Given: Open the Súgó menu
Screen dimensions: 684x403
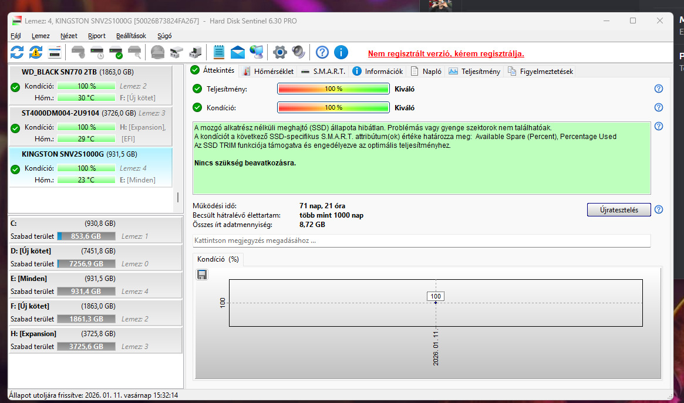Looking at the screenshot, I should pyautogui.click(x=164, y=36).
